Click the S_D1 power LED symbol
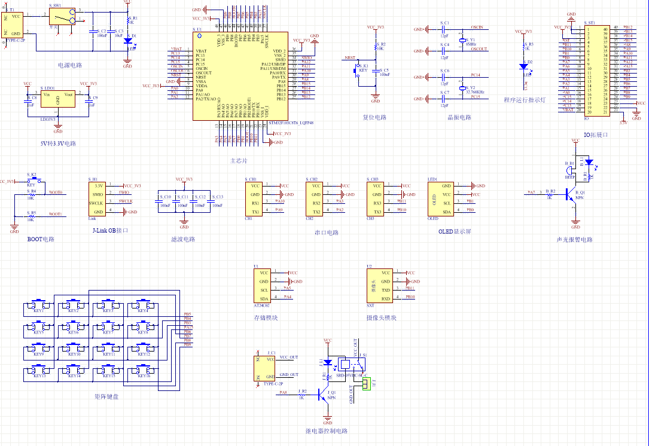 coord(128,41)
